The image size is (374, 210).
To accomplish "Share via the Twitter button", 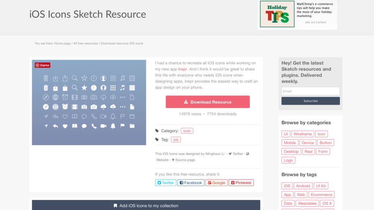I will 165,183.
